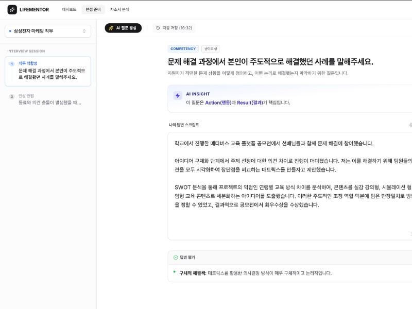
Task: Click the sparkle icon in AI 질문 생성
Action: click(x=111, y=28)
